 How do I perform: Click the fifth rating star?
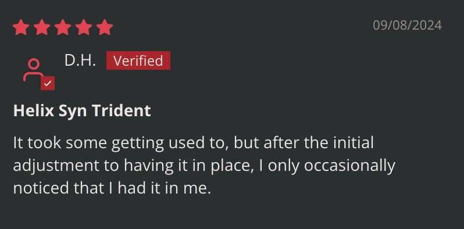click(x=105, y=27)
